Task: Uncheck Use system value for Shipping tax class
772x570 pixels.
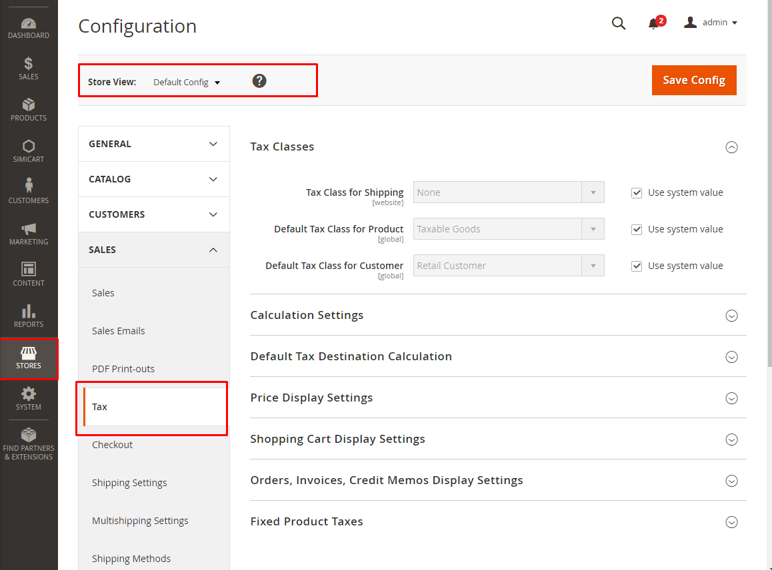Action: 637,193
